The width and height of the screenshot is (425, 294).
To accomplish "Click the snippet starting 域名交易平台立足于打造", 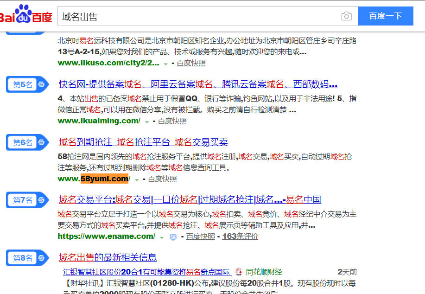I will (x=207, y=220).
